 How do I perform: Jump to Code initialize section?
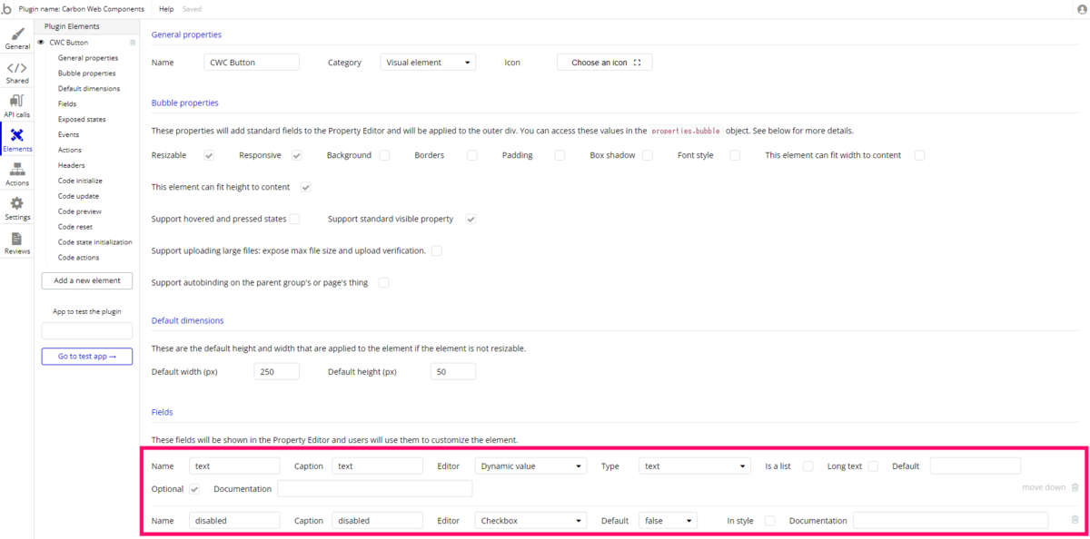click(x=81, y=181)
